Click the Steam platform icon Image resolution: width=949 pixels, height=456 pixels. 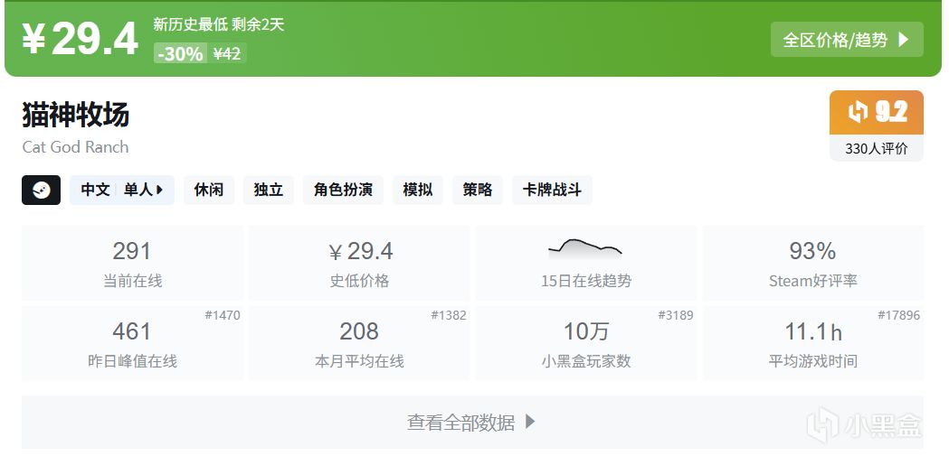pos(41,191)
